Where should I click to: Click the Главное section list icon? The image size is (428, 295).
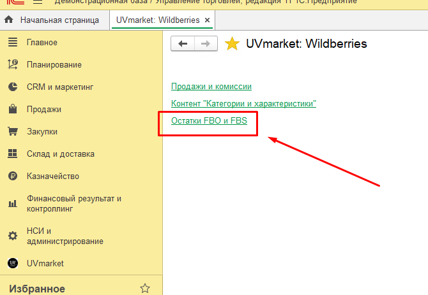click(x=13, y=42)
